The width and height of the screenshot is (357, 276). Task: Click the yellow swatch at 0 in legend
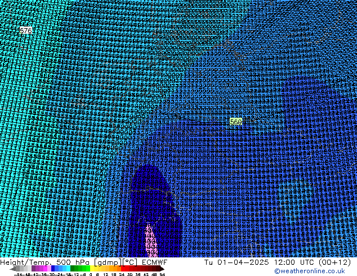click(x=92, y=269)
